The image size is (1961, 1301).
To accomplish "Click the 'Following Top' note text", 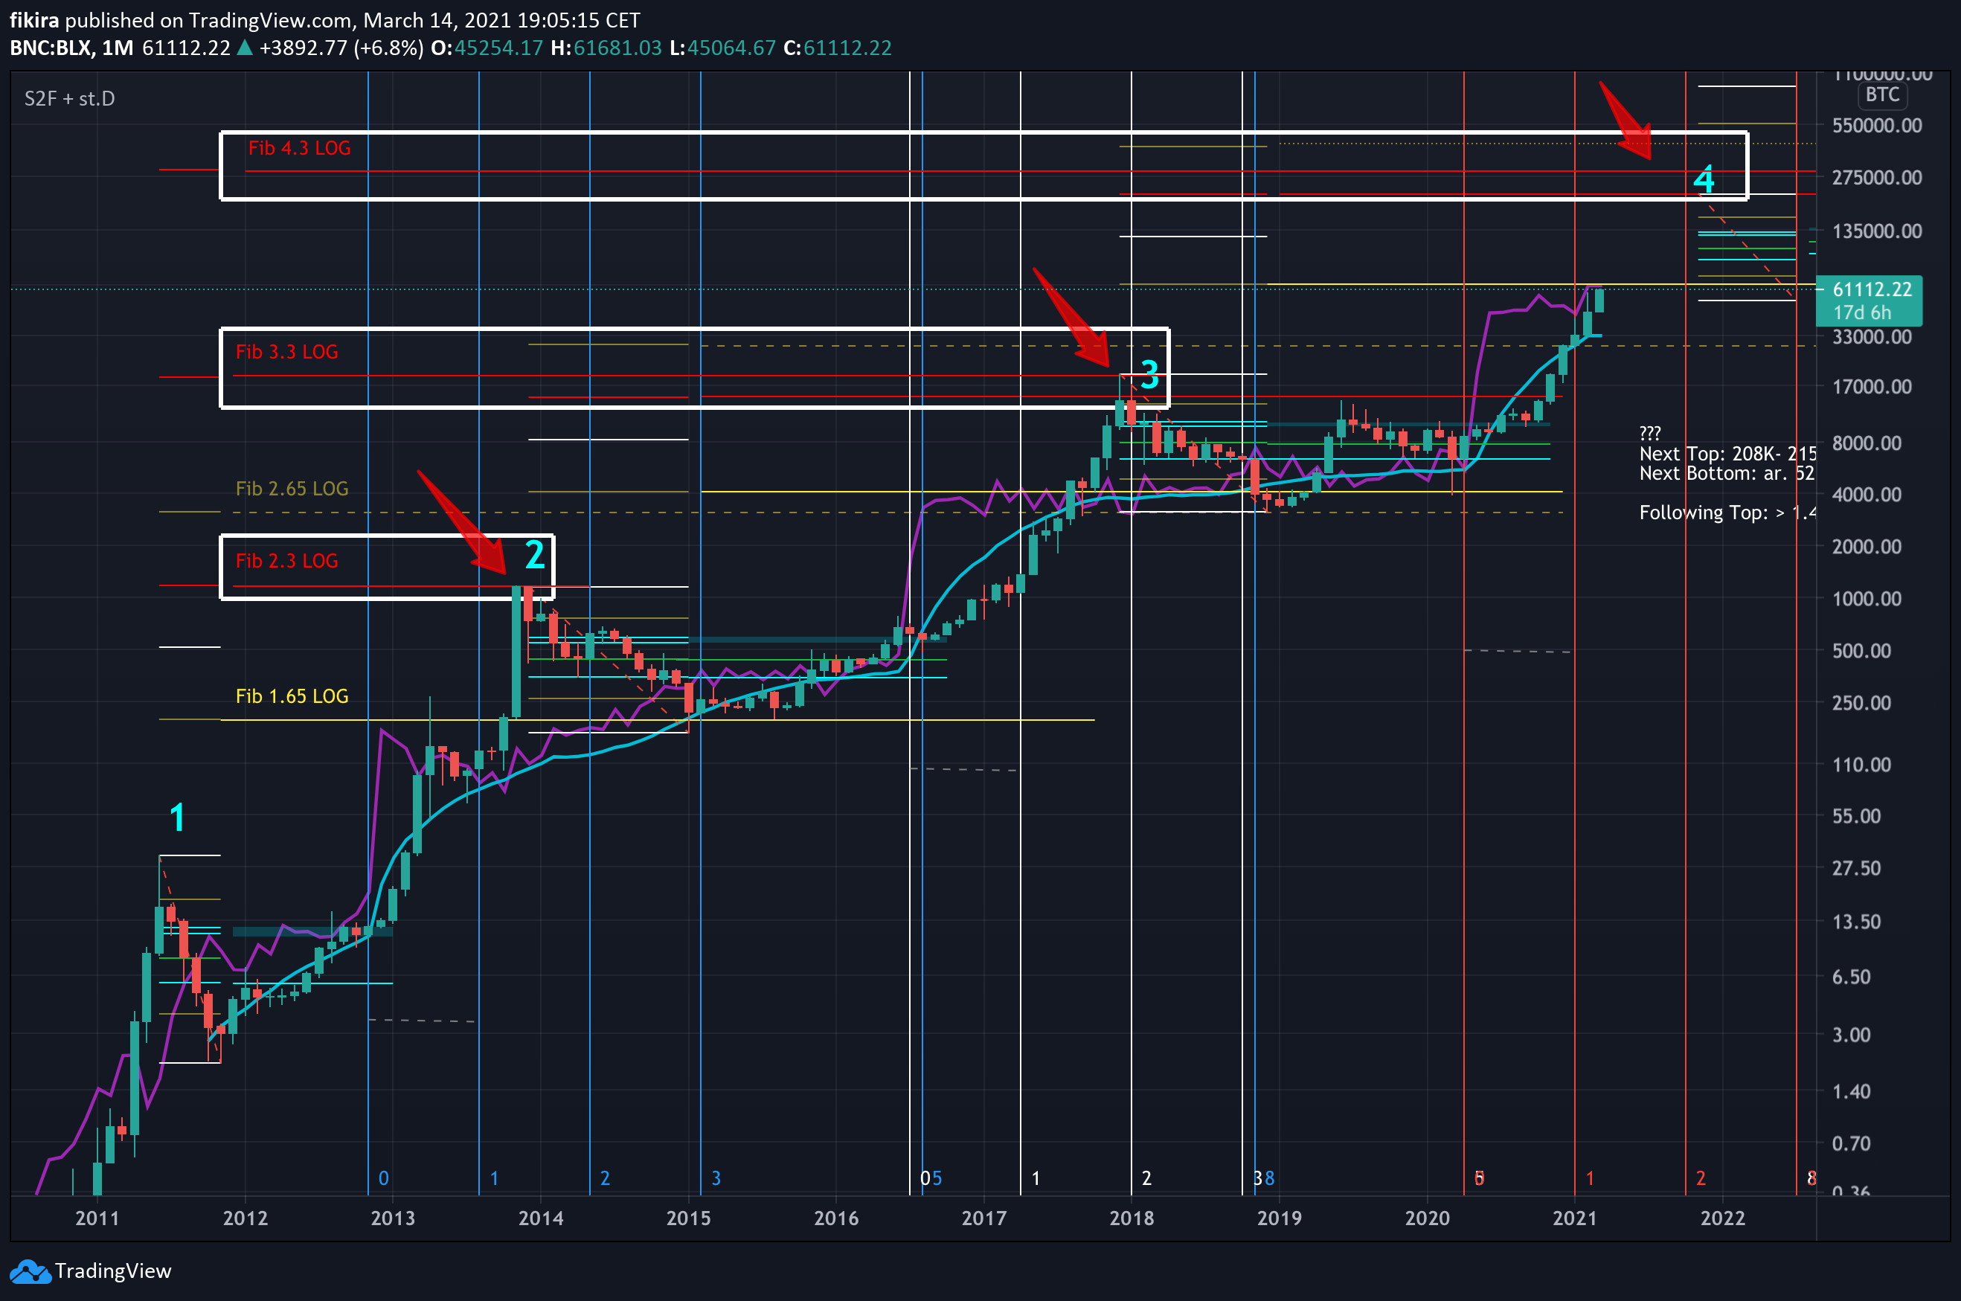I will (x=1727, y=513).
